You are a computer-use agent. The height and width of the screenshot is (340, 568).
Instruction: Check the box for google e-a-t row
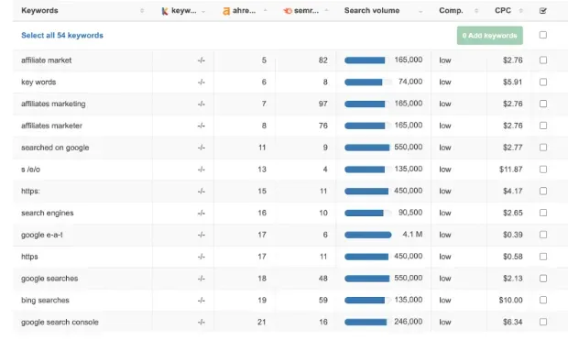542,235
